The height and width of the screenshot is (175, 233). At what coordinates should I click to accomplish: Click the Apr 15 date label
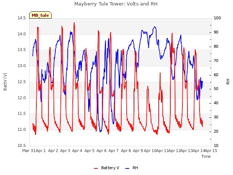[x=211, y=151]
